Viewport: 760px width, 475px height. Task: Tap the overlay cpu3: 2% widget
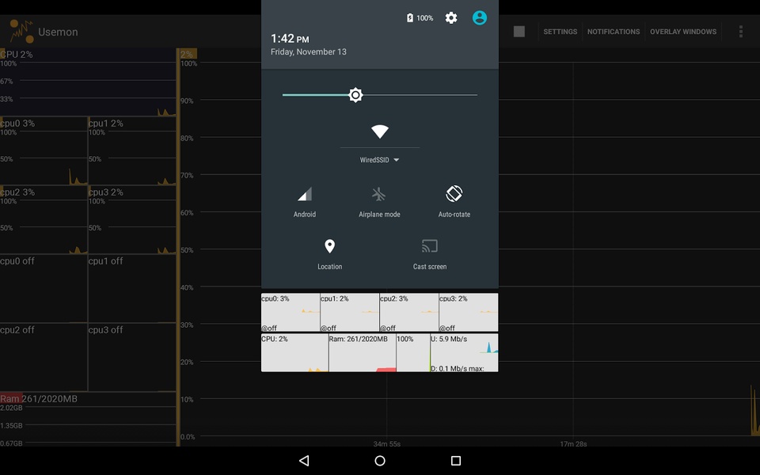tap(468, 312)
